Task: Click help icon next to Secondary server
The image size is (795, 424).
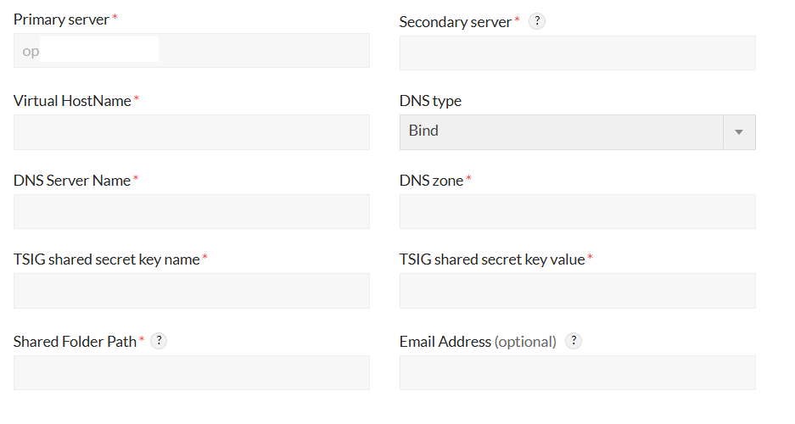Action: pos(536,22)
